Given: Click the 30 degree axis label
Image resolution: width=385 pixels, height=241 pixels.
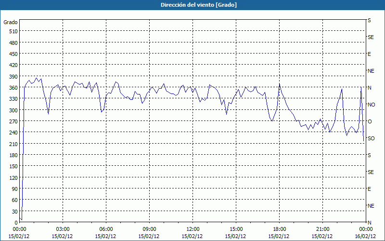Looking at the screenshot, I should click(x=15, y=211).
